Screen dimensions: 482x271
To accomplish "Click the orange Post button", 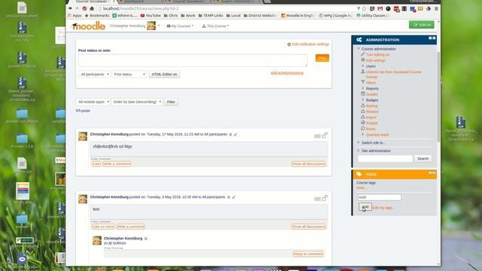I will (x=322, y=58).
